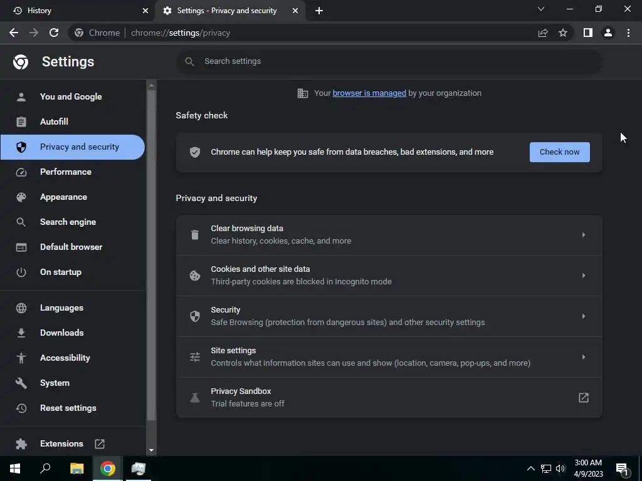Click the puzzle piece Extensions icon
This screenshot has height=481, width=642.
(21, 444)
